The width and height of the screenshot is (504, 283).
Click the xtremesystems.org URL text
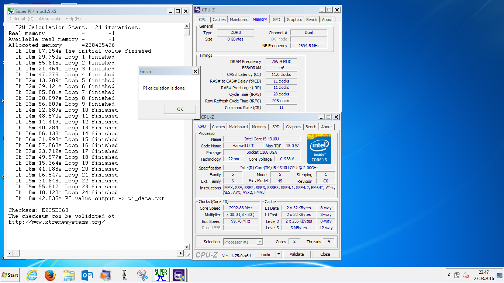(57, 222)
